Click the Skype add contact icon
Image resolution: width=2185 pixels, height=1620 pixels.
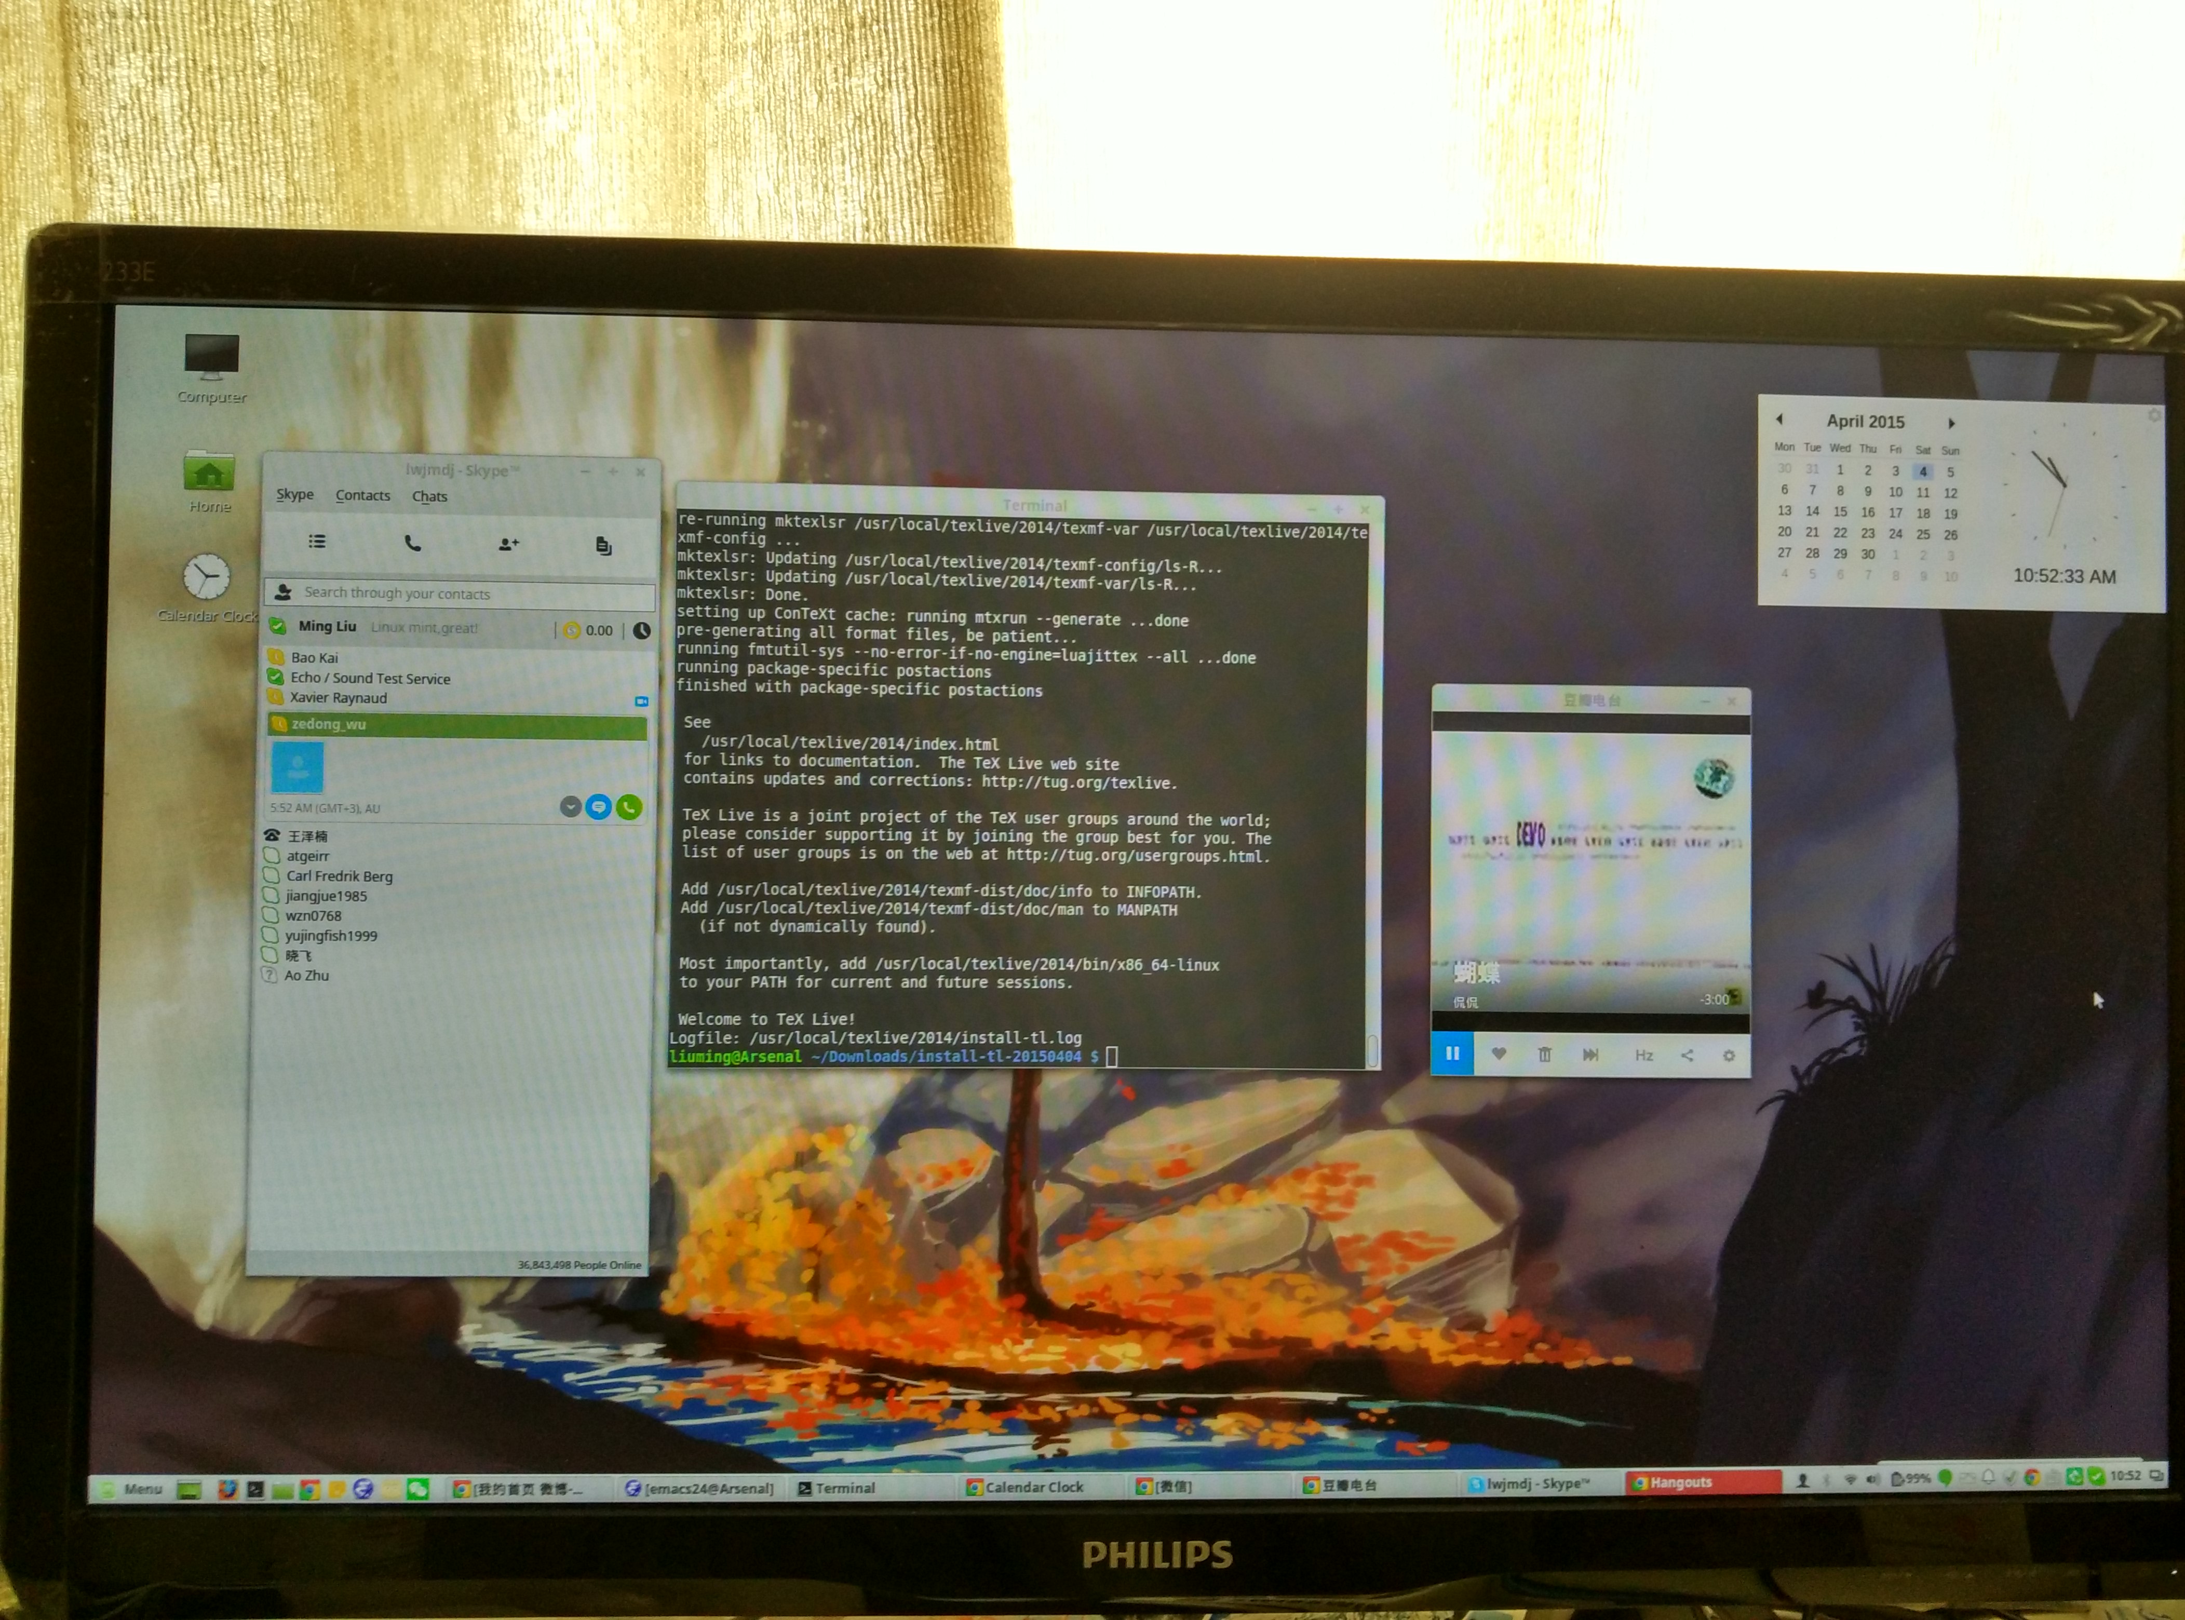[x=508, y=543]
